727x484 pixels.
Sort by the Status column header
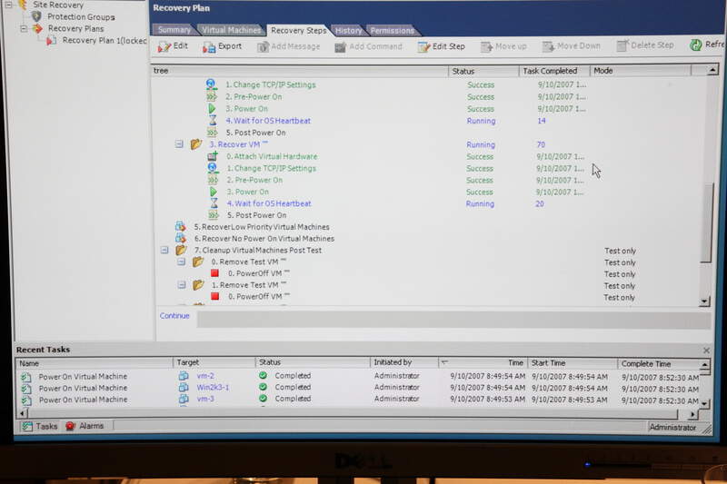coord(483,71)
